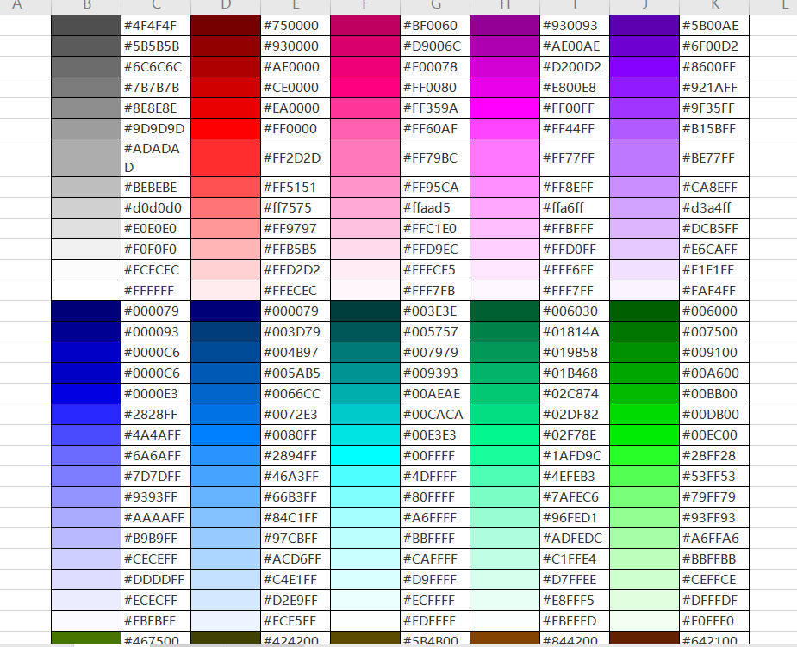Click the cell reading #0080FF

(296, 434)
